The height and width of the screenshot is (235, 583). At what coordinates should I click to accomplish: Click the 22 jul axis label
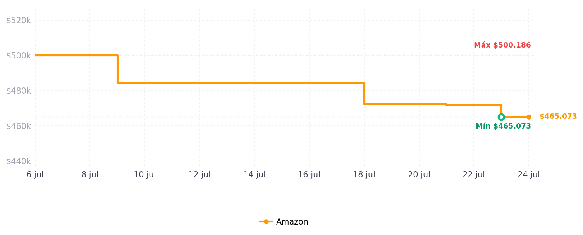474,175
